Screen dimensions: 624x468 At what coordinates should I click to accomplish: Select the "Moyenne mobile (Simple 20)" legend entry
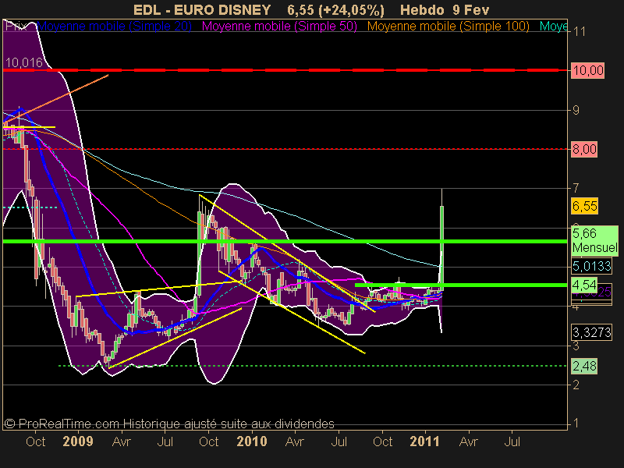(114, 27)
